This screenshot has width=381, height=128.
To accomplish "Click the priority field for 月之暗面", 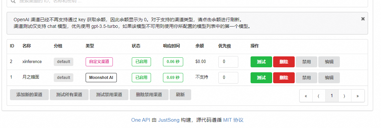I will tap(228, 78).
